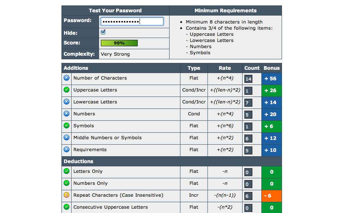Click the Uppercase Letters bonus value +26
359x213 pixels.
pyautogui.click(x=272, y=90)
